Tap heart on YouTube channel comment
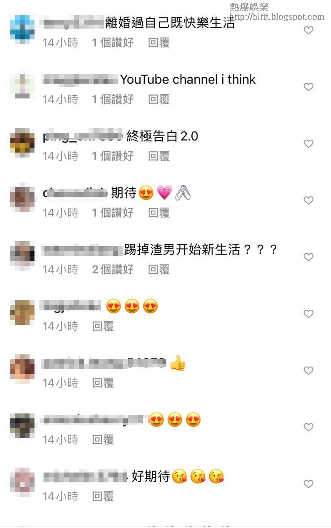The image size is (331, 528). pos(309,87)
